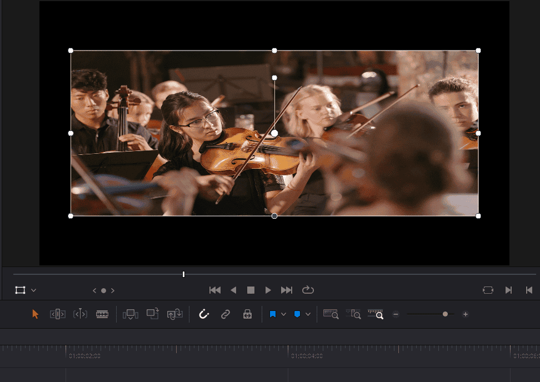Stop playback using the stop button
540x382 pixels.
pos(251,290)
